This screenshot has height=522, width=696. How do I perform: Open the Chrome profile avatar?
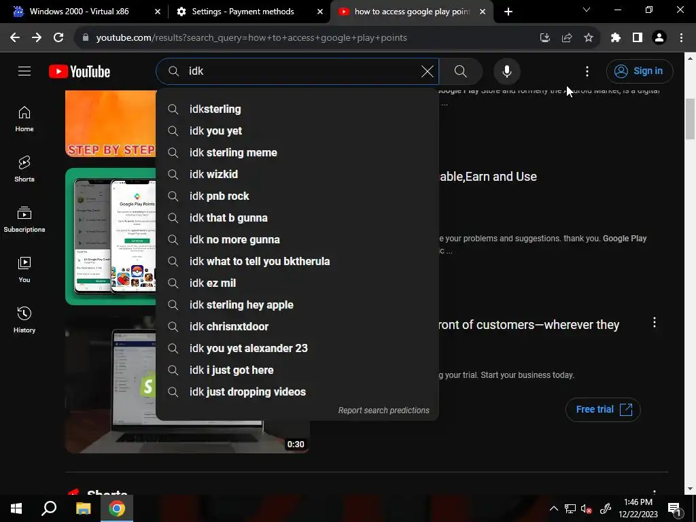pyautogui.click(x=659, y=37)
